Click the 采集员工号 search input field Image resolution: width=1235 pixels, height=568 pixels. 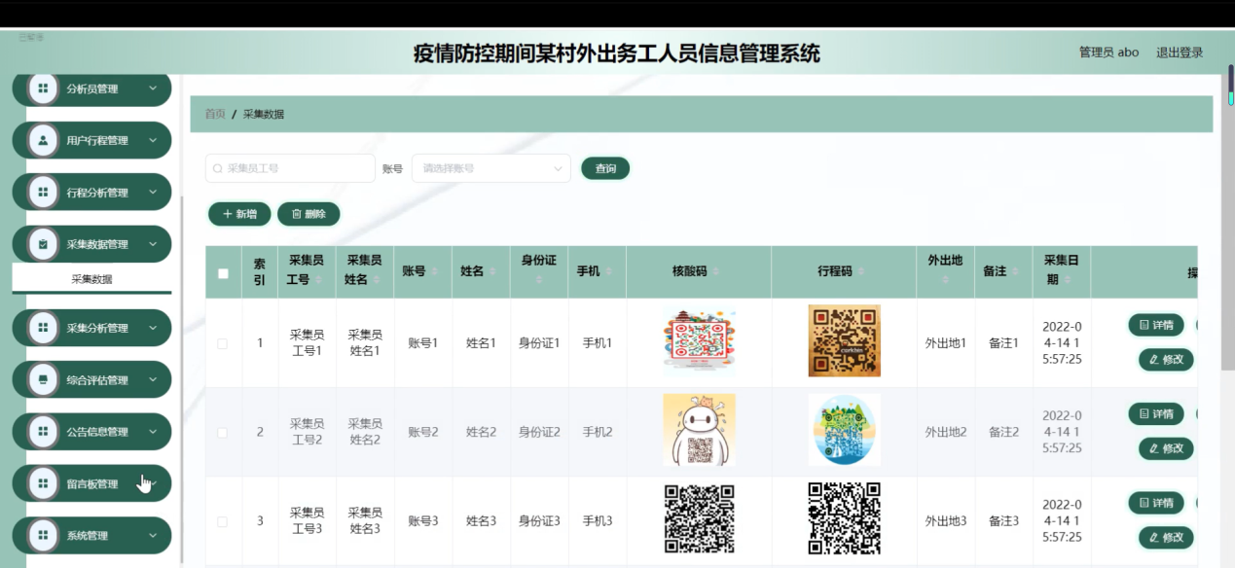290,168
